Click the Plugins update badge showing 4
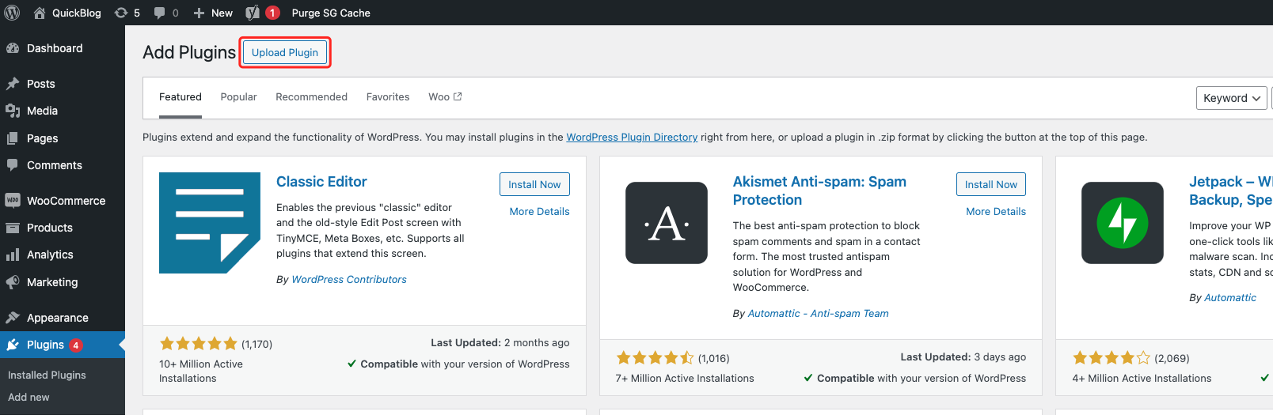The image size is (1273, 415). pos(76,345)
